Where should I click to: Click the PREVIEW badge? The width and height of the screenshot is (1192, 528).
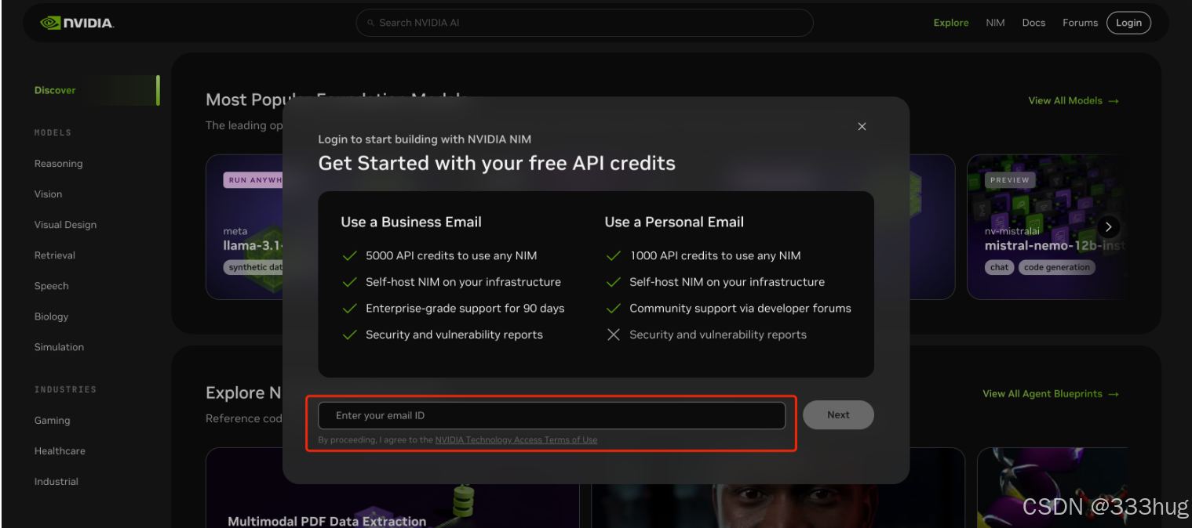tap(1009, 179)
